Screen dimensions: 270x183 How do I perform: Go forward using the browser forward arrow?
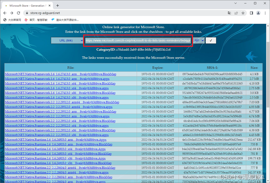12,13
